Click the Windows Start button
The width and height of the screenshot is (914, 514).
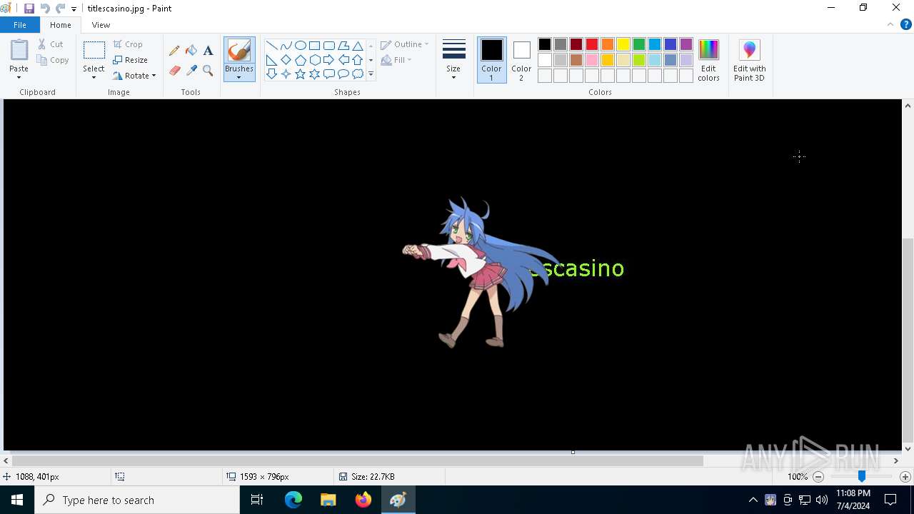[x=17, y=500]
